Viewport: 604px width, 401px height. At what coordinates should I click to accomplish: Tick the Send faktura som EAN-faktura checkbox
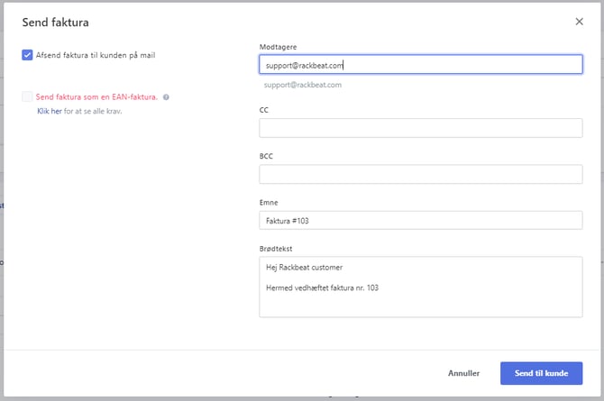(x=27, y=96)
